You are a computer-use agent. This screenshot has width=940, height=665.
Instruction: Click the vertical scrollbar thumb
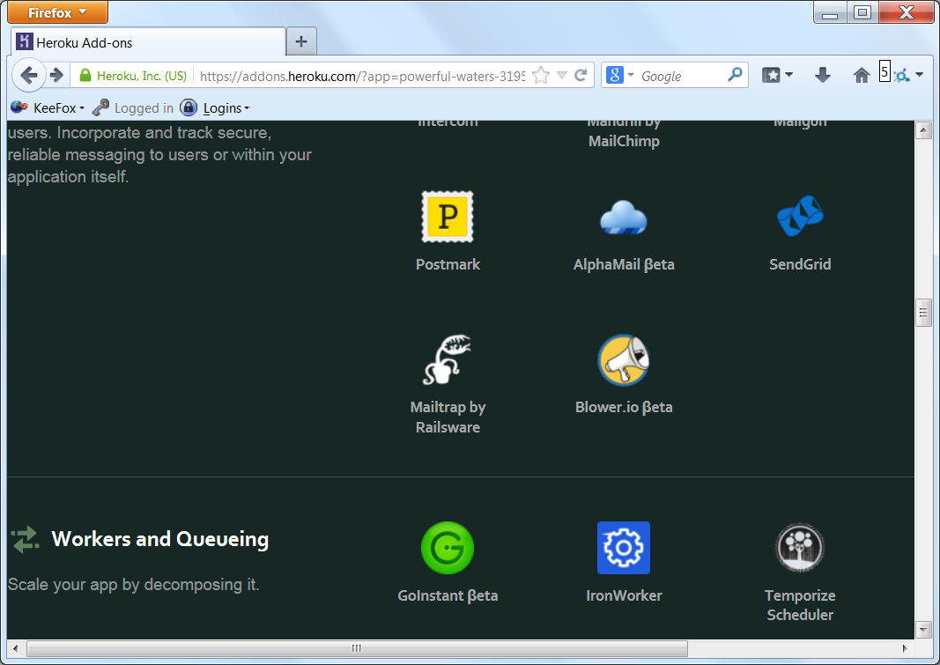(923, 312)
